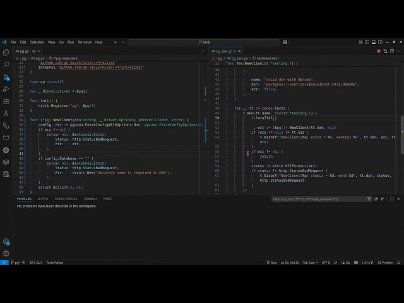
Task: Click the orange debug icon in right editor toolbar
Action: click(x=379, y=51)
